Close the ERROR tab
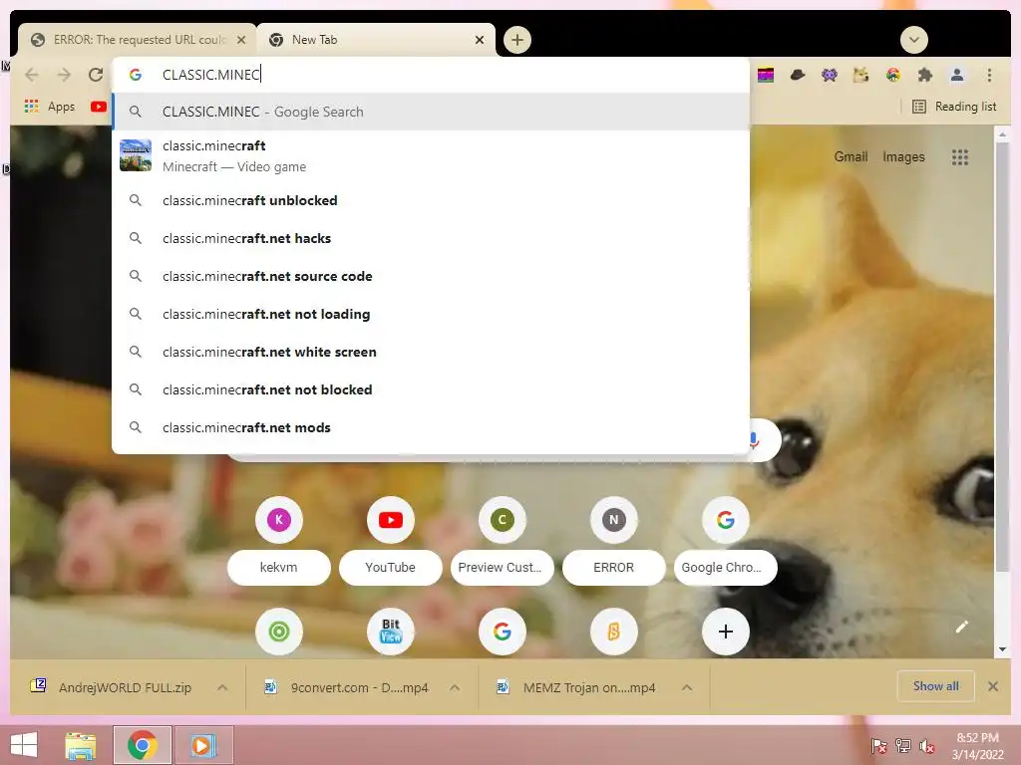 pos(241,40)
